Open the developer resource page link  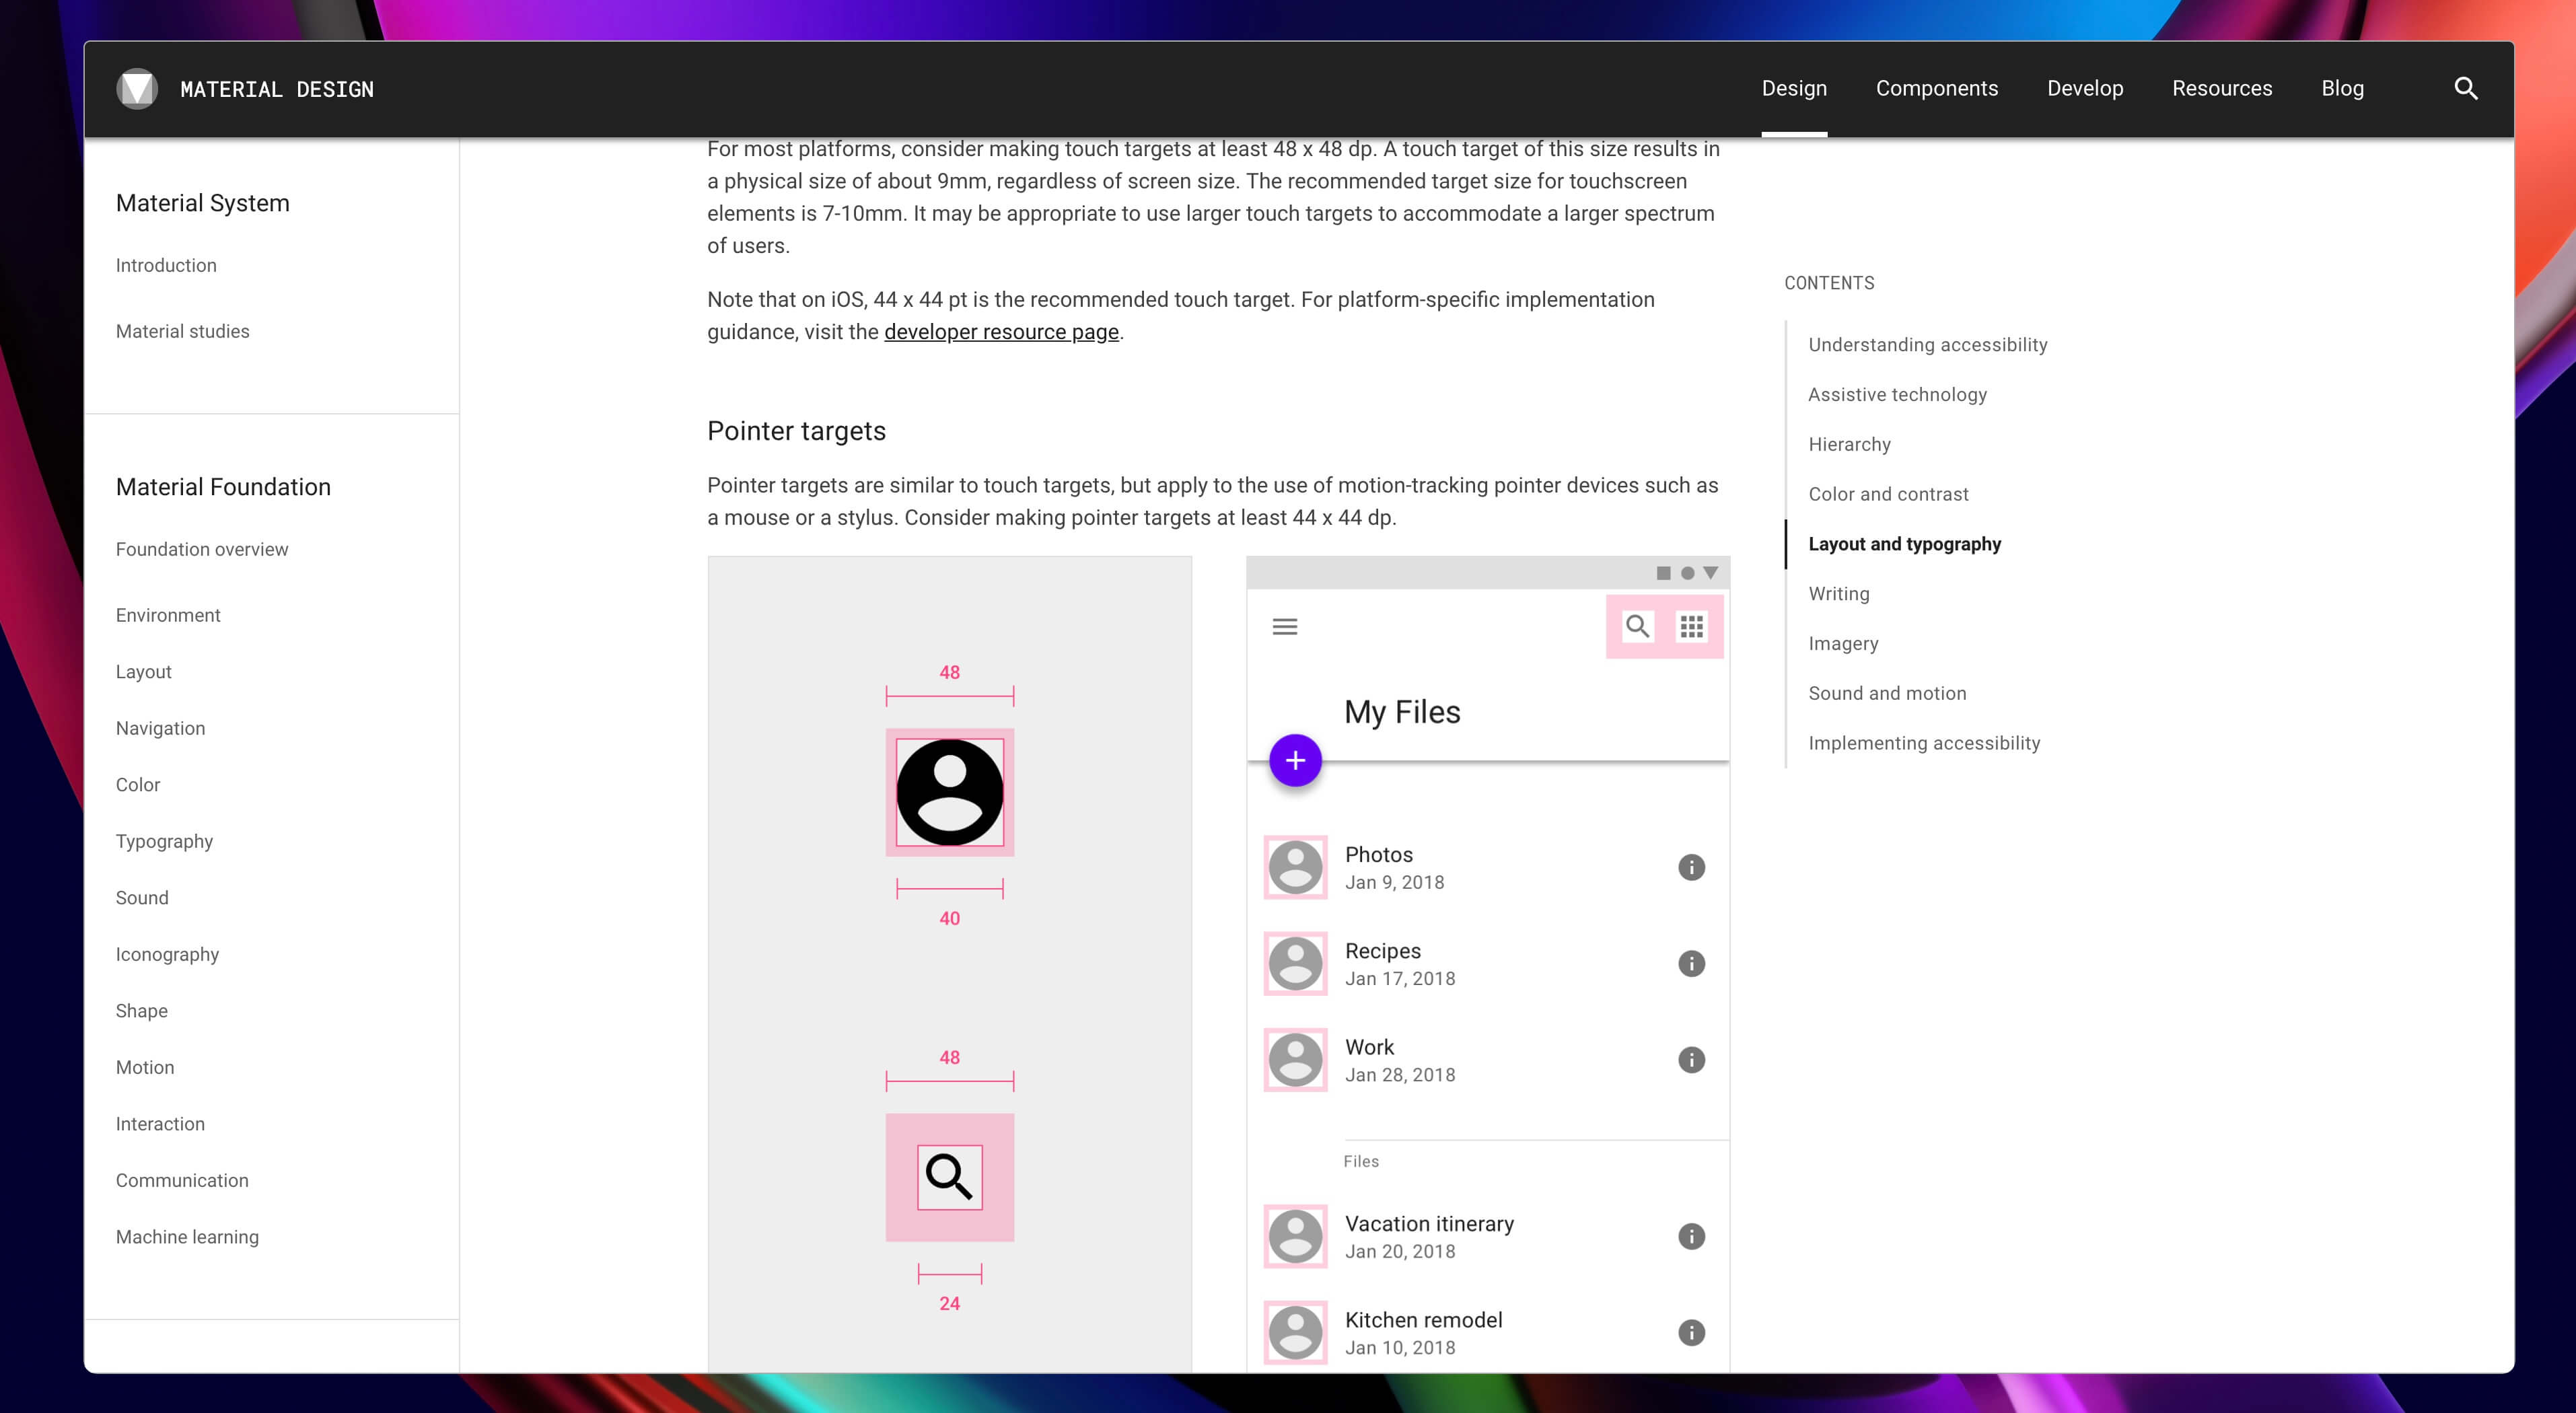pyautogui.click(x=1001, y=331)
